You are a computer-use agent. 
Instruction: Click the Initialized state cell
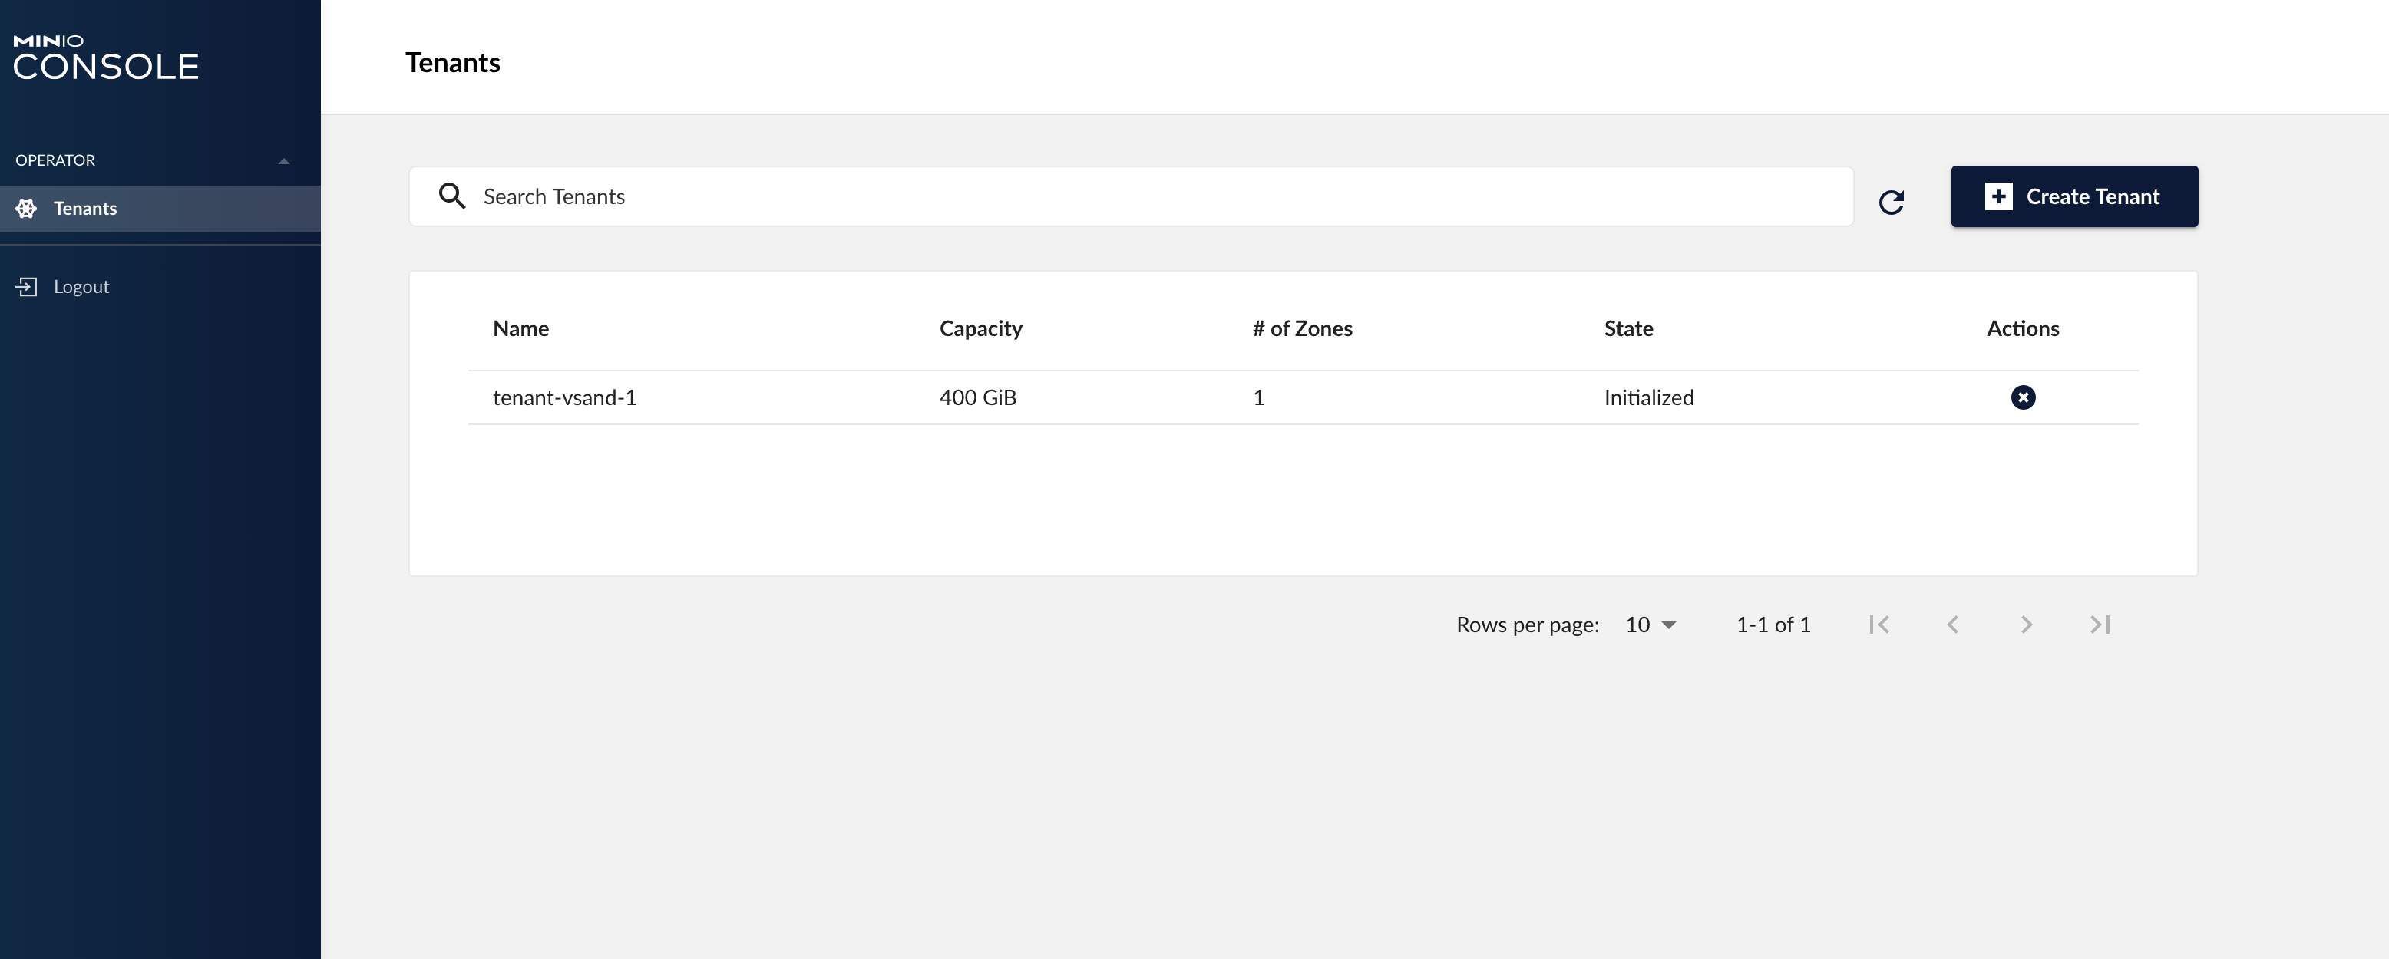1648,397
